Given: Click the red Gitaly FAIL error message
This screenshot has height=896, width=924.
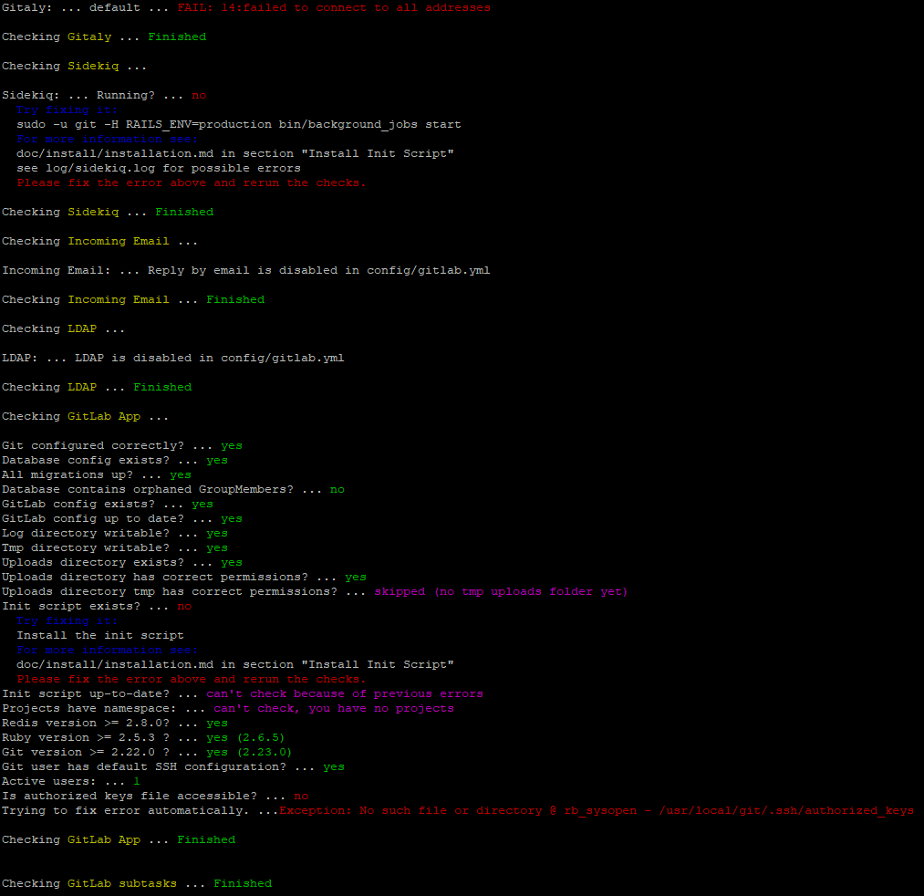Looking at the screenshot, I should 334,7.
